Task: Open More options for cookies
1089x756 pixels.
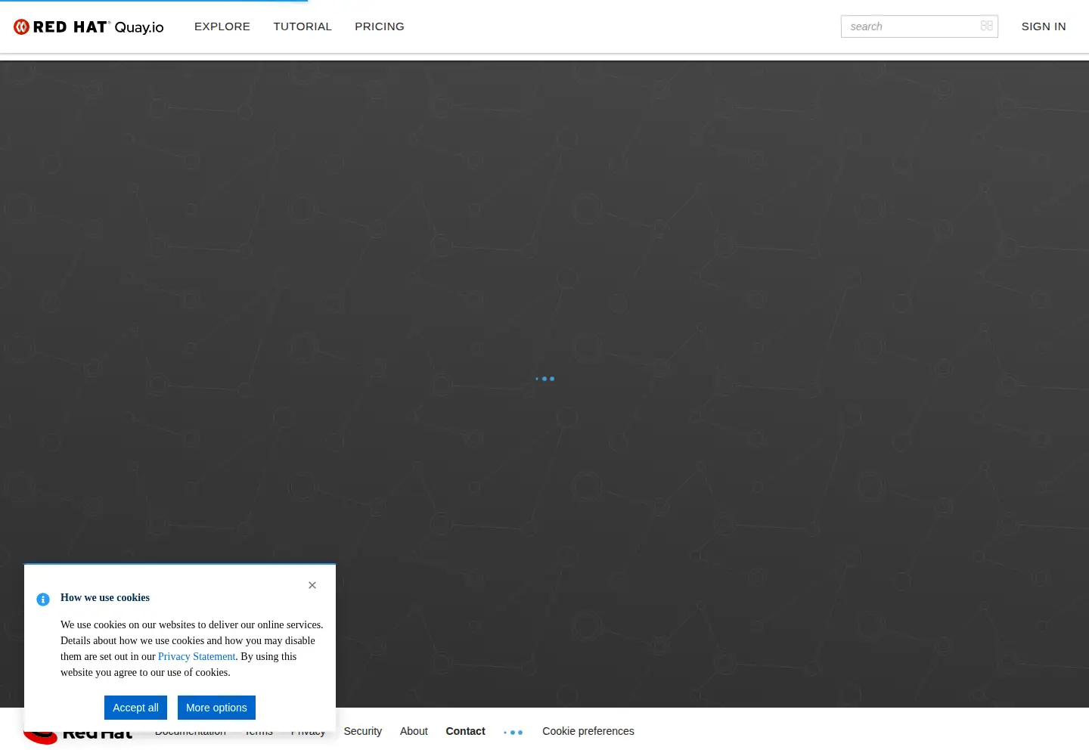Action: [x=216, y=708]
